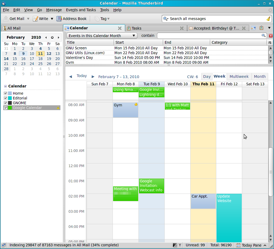The height and width of the screenshot is (249, 274).
Task: Jump to Today in calendar view
Action: 82,76
